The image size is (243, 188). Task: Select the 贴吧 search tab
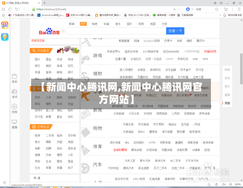pos(95,24)
